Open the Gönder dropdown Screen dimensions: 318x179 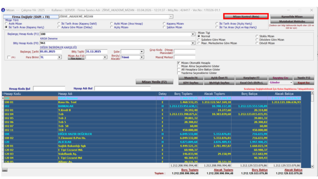pos(291,83)
